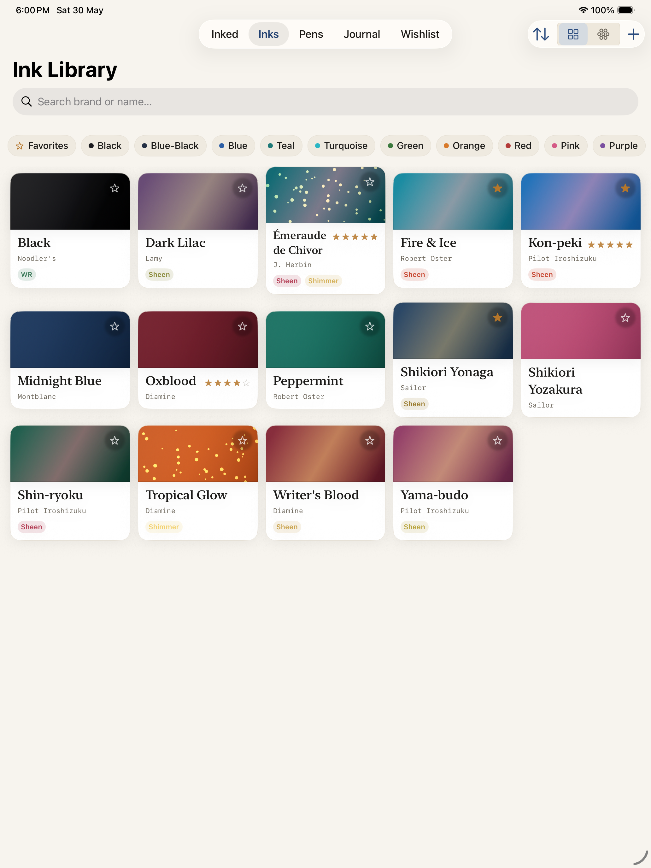Set Oxblood rating to five stars
This screenshot has height=868, width=651.
246,383
